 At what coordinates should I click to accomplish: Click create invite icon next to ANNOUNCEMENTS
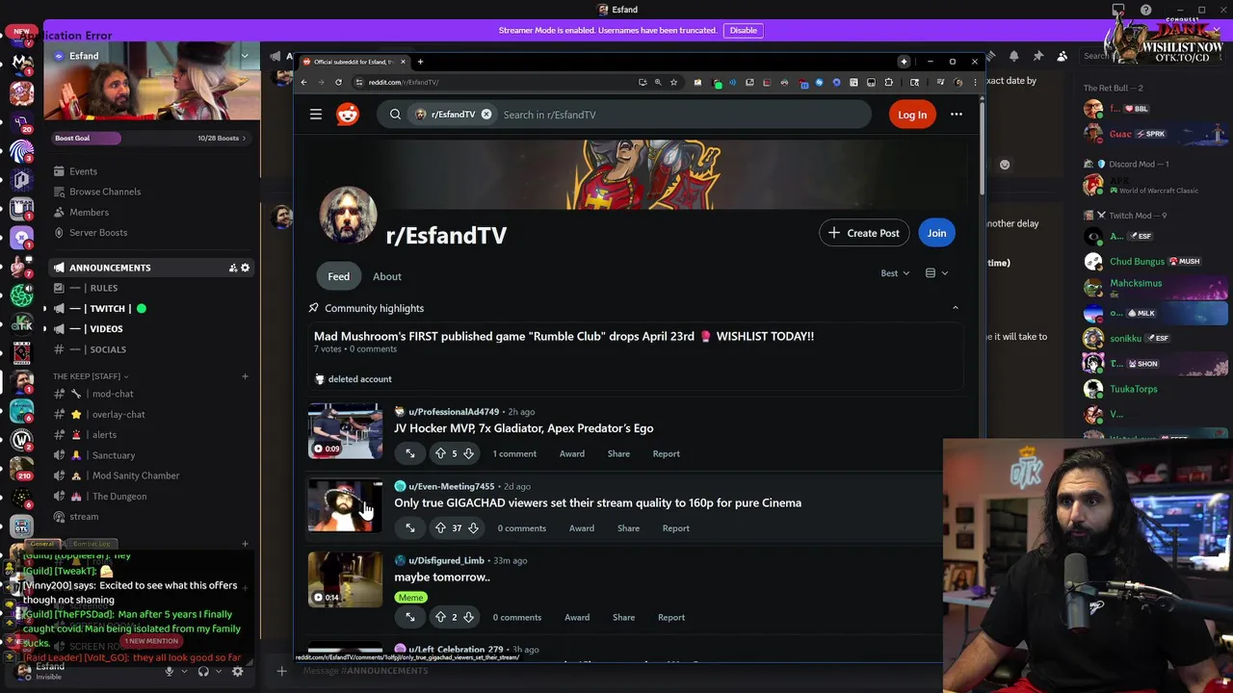[x=232, y=268]
